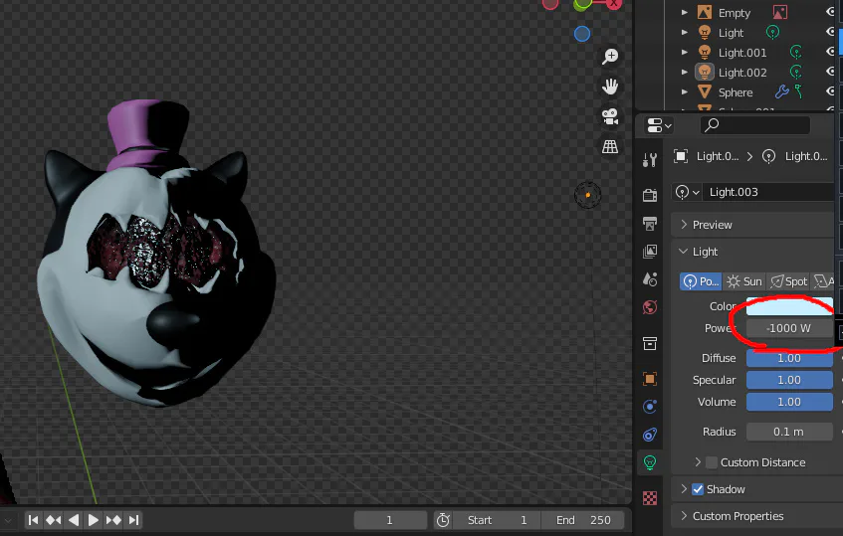The image size is (843, 536).
Task: Click the pink image data icon beside Empty
Action: 780,12
